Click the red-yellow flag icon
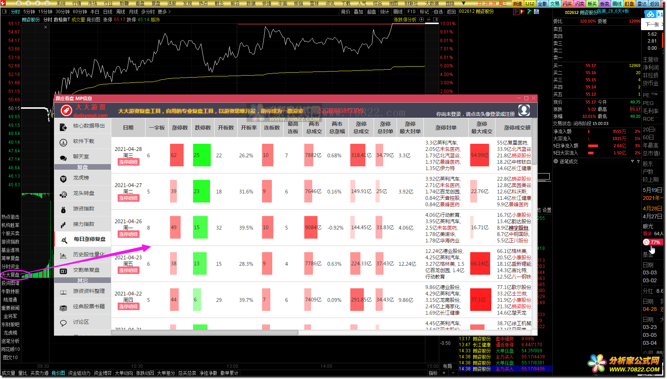The width and height of the screenshot is (667, 379). [523, 12]
